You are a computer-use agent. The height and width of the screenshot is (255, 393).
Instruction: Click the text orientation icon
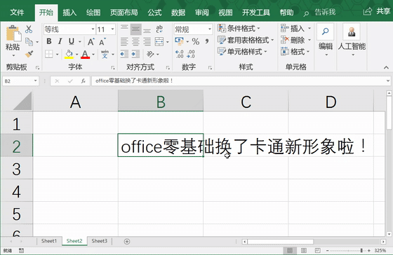(x=150, y=54)
